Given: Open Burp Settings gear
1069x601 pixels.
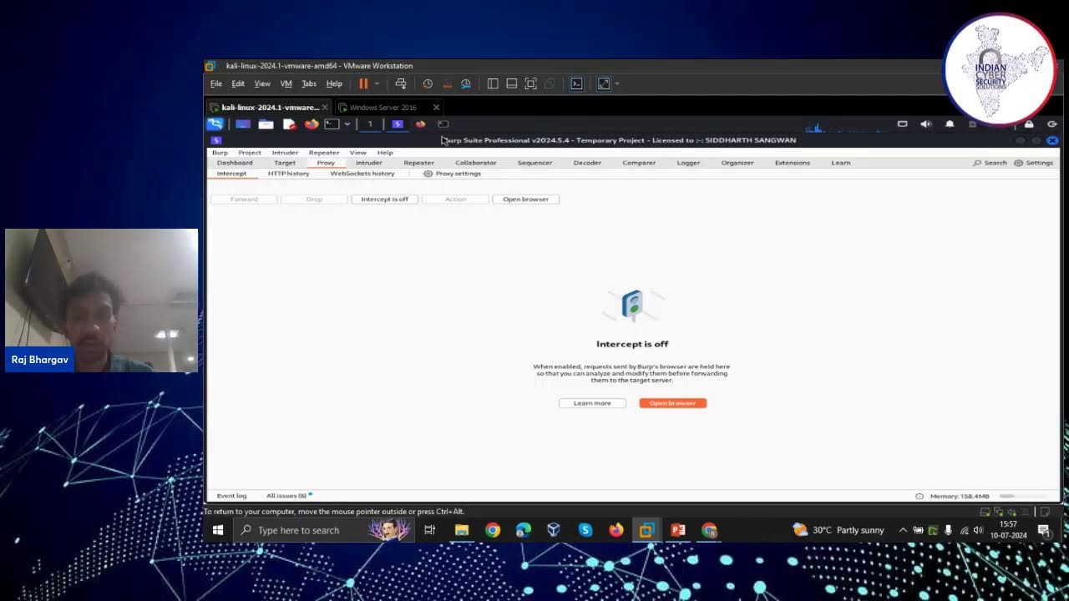Looking at the screenshot, I should (1034, 163).
